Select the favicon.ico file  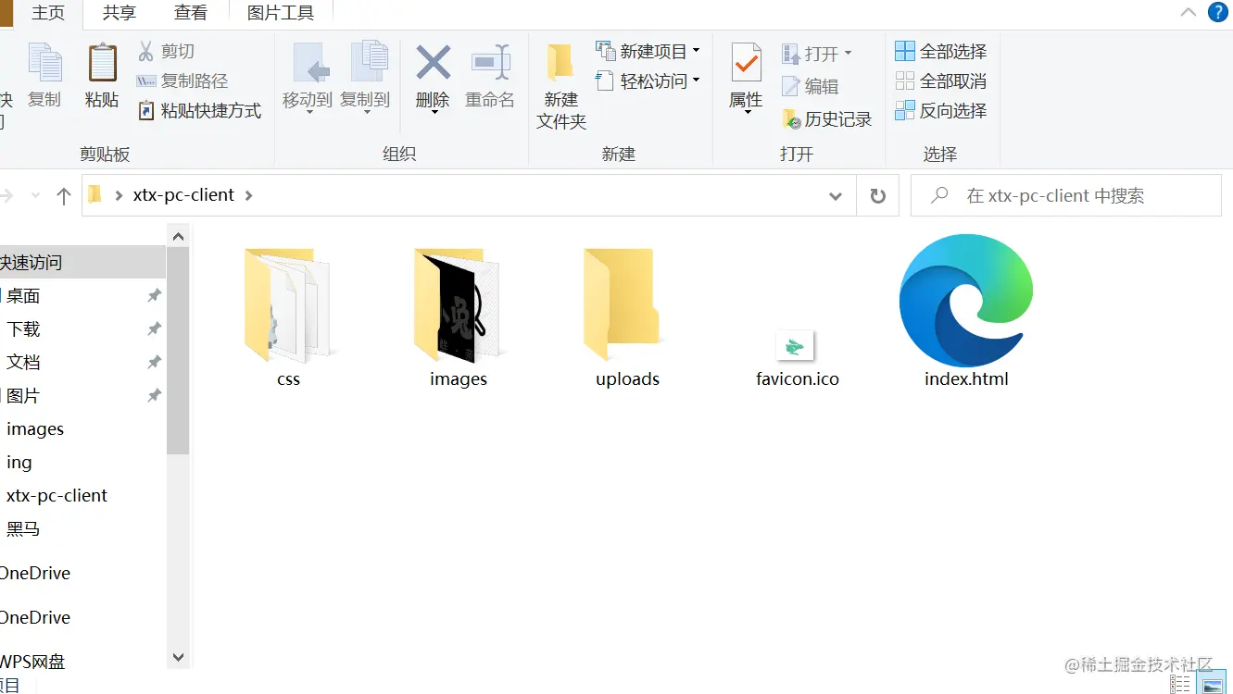[797, 358]
